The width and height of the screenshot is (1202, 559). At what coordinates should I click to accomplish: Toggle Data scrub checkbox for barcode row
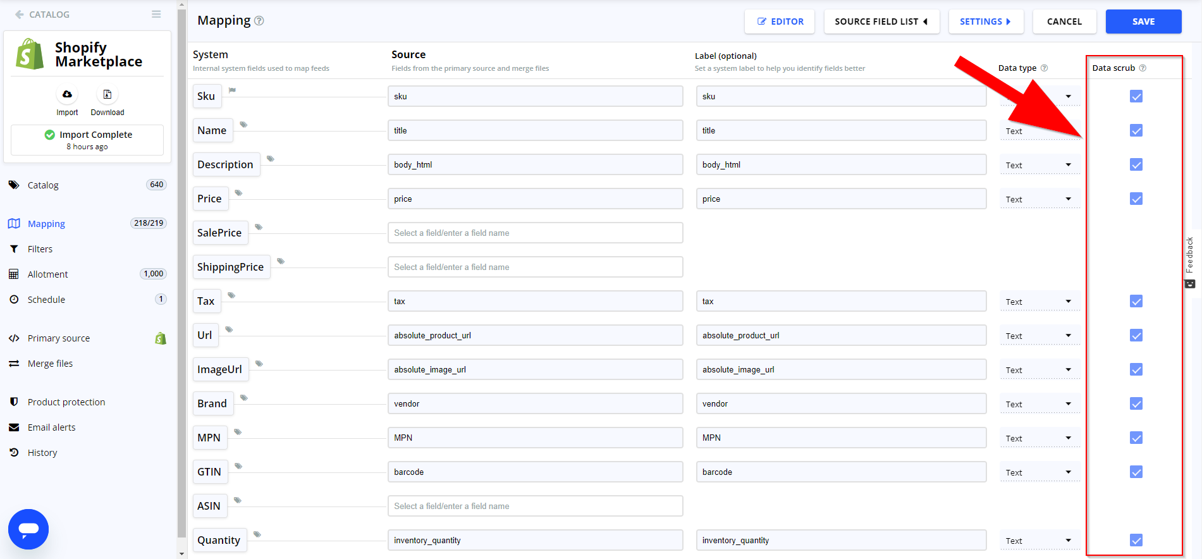[1136, 472]
